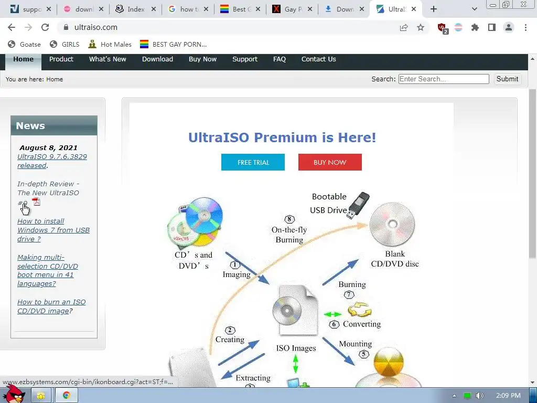This screenshot has width=537, height=403.
Task: Click the 'August 8, 2021' news date
Action: (48, 147)
